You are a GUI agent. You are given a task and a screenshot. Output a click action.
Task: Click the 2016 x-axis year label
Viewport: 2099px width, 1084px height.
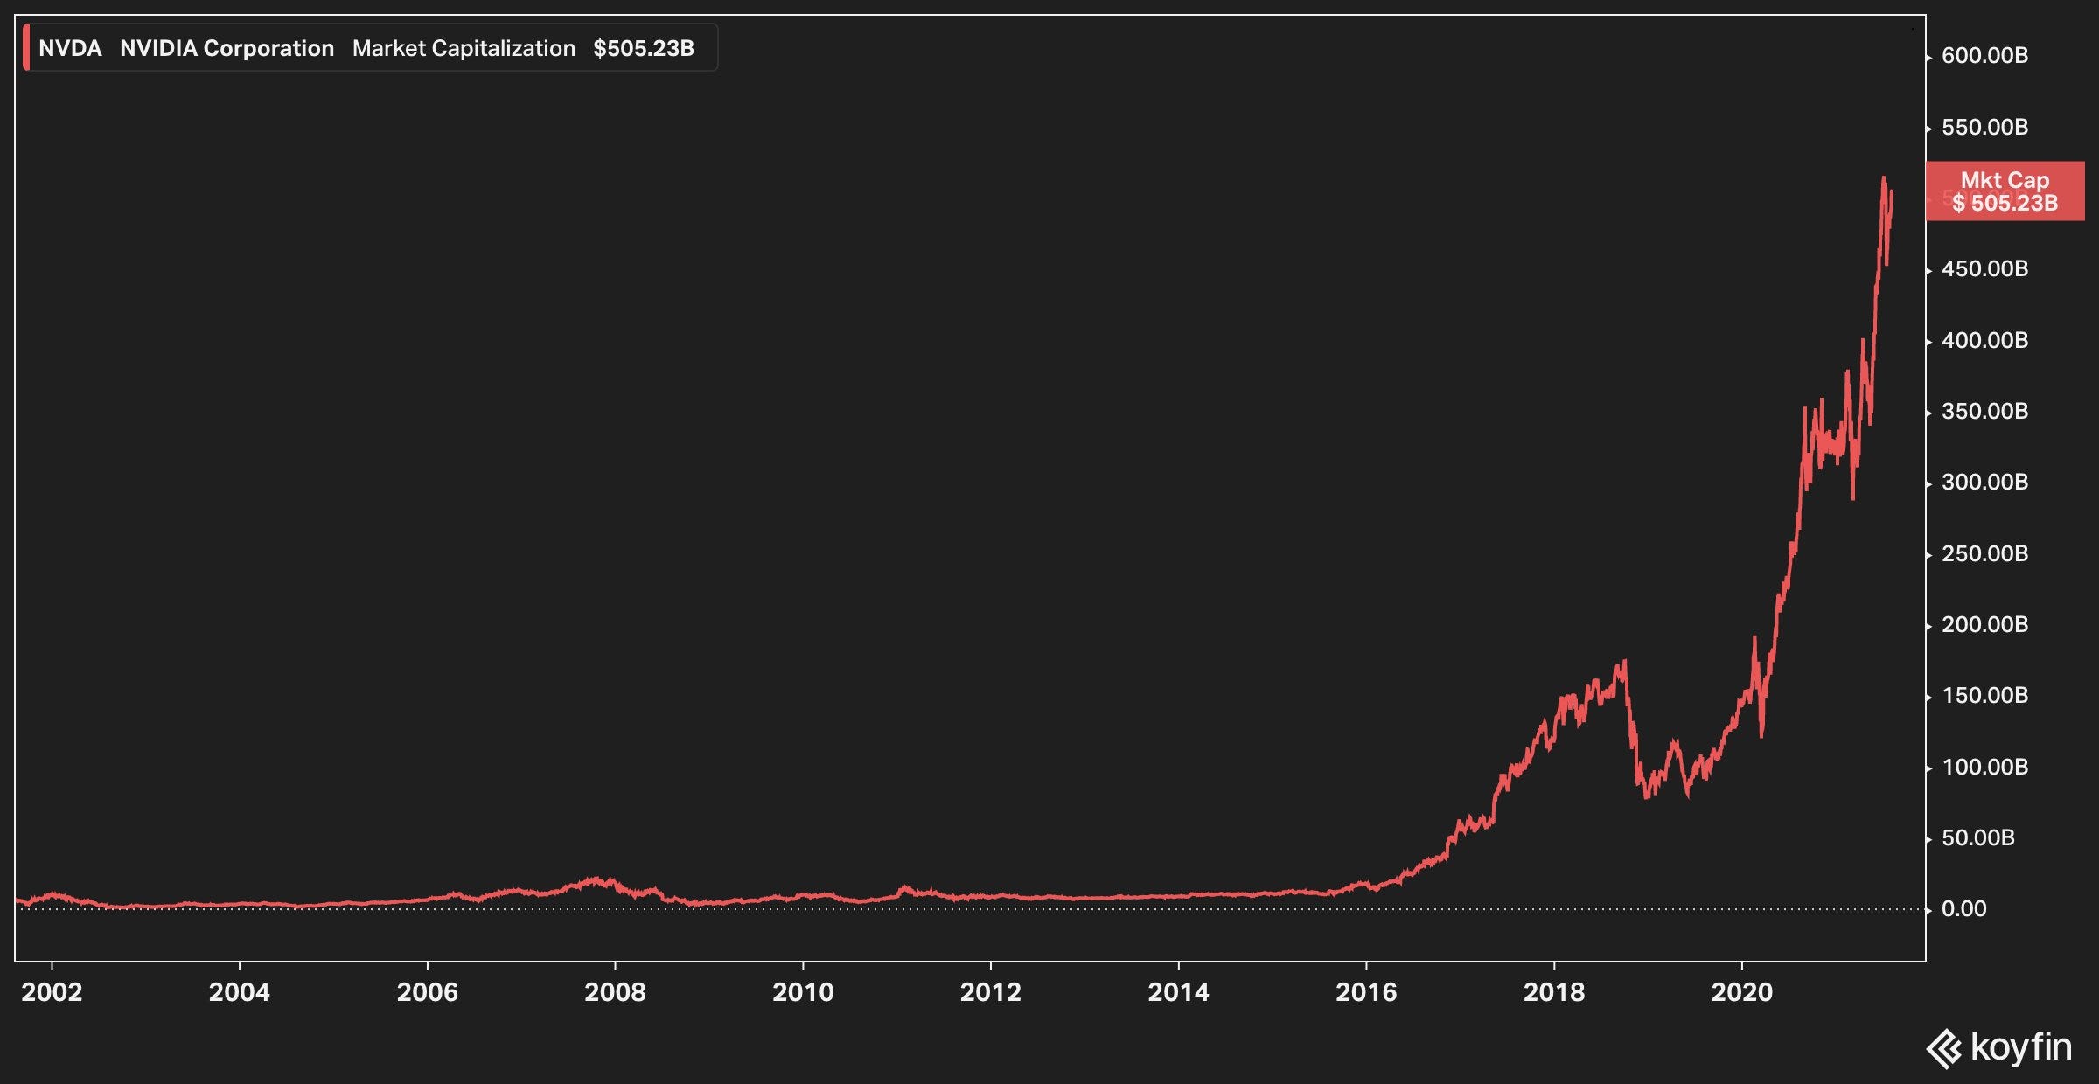(1366, 992)
